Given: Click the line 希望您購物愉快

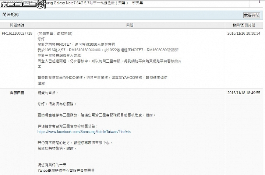Looking at the screenshot, I should click(x=57, y=148).
